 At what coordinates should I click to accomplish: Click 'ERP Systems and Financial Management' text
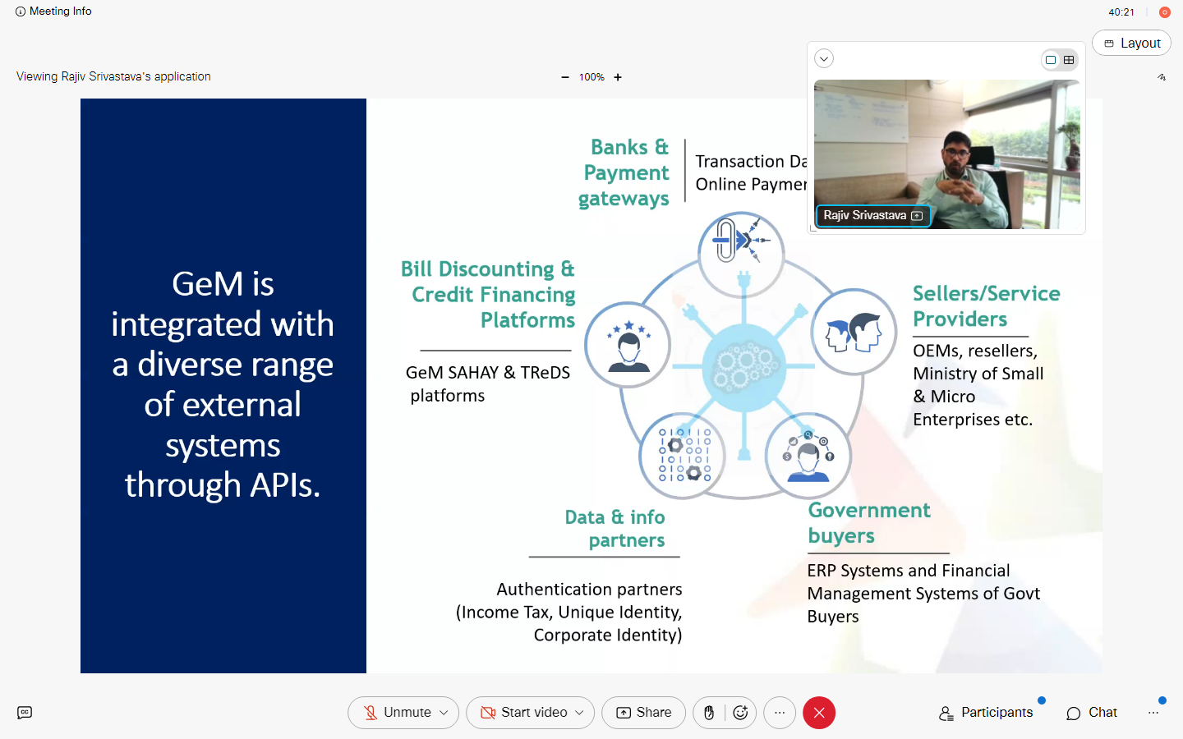pyautogui.click(x=923, y=581)
